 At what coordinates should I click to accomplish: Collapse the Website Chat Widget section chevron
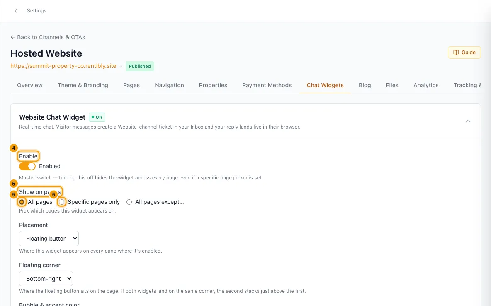(468, 121)
